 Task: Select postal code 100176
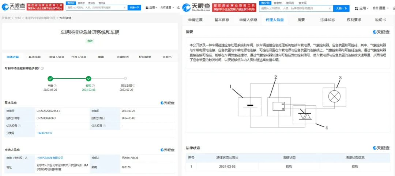pyautogui.click(x=126, y=167)
